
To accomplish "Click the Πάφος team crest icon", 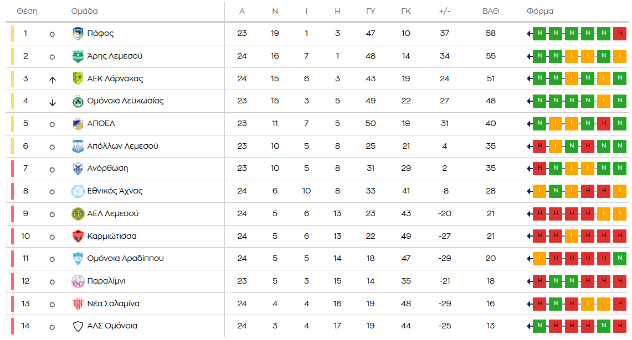I will [x=78, y=34].
